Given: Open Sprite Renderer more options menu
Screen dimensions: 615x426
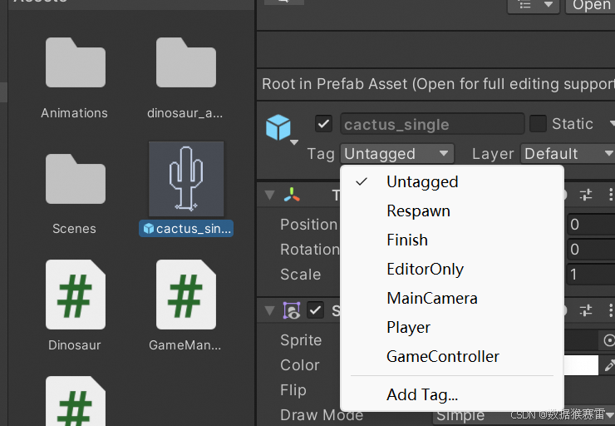Looking at the screenshot, I should (x=610, y=310).
